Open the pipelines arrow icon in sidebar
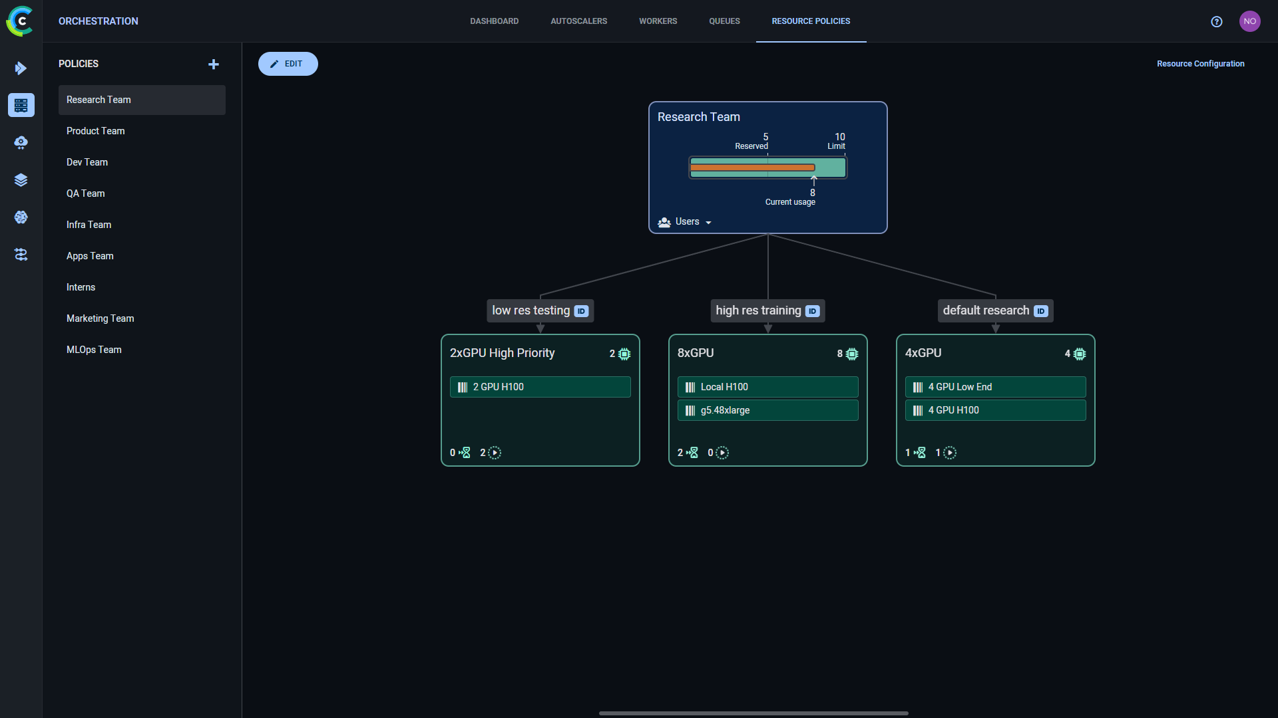1278x718 pixels. (x=21, y=68)
